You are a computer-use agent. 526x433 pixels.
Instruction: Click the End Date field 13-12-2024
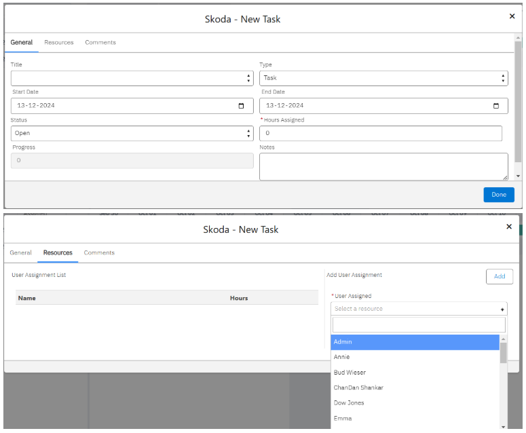[x=383, y=106]
